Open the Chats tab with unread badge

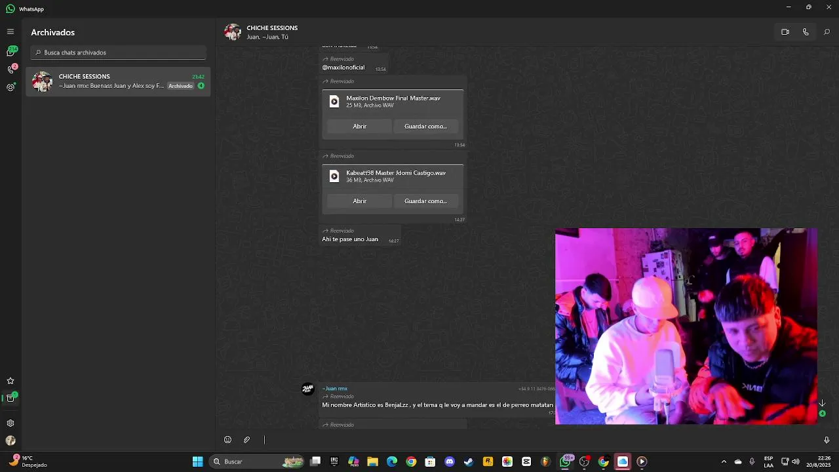(x=10, y=52)
